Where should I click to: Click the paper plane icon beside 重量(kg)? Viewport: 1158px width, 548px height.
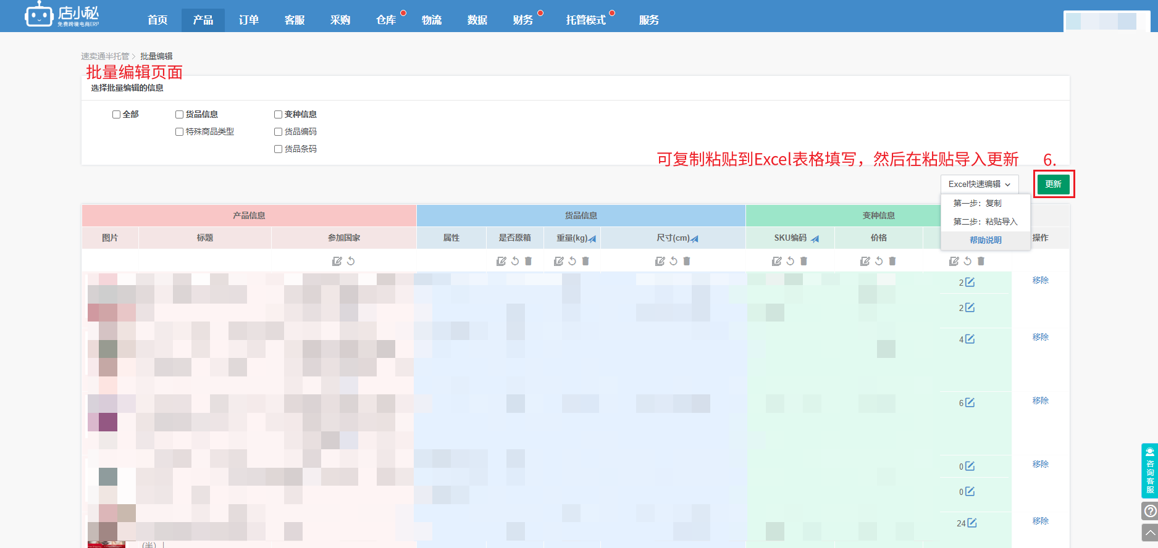click(592, 239)
